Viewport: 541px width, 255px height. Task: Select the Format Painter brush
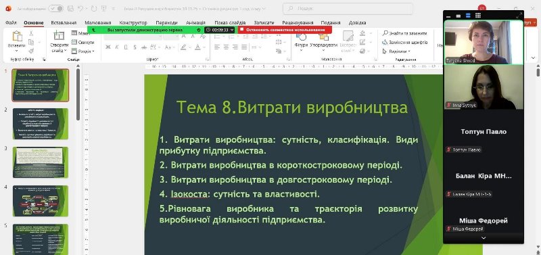[x=31, y=51]
